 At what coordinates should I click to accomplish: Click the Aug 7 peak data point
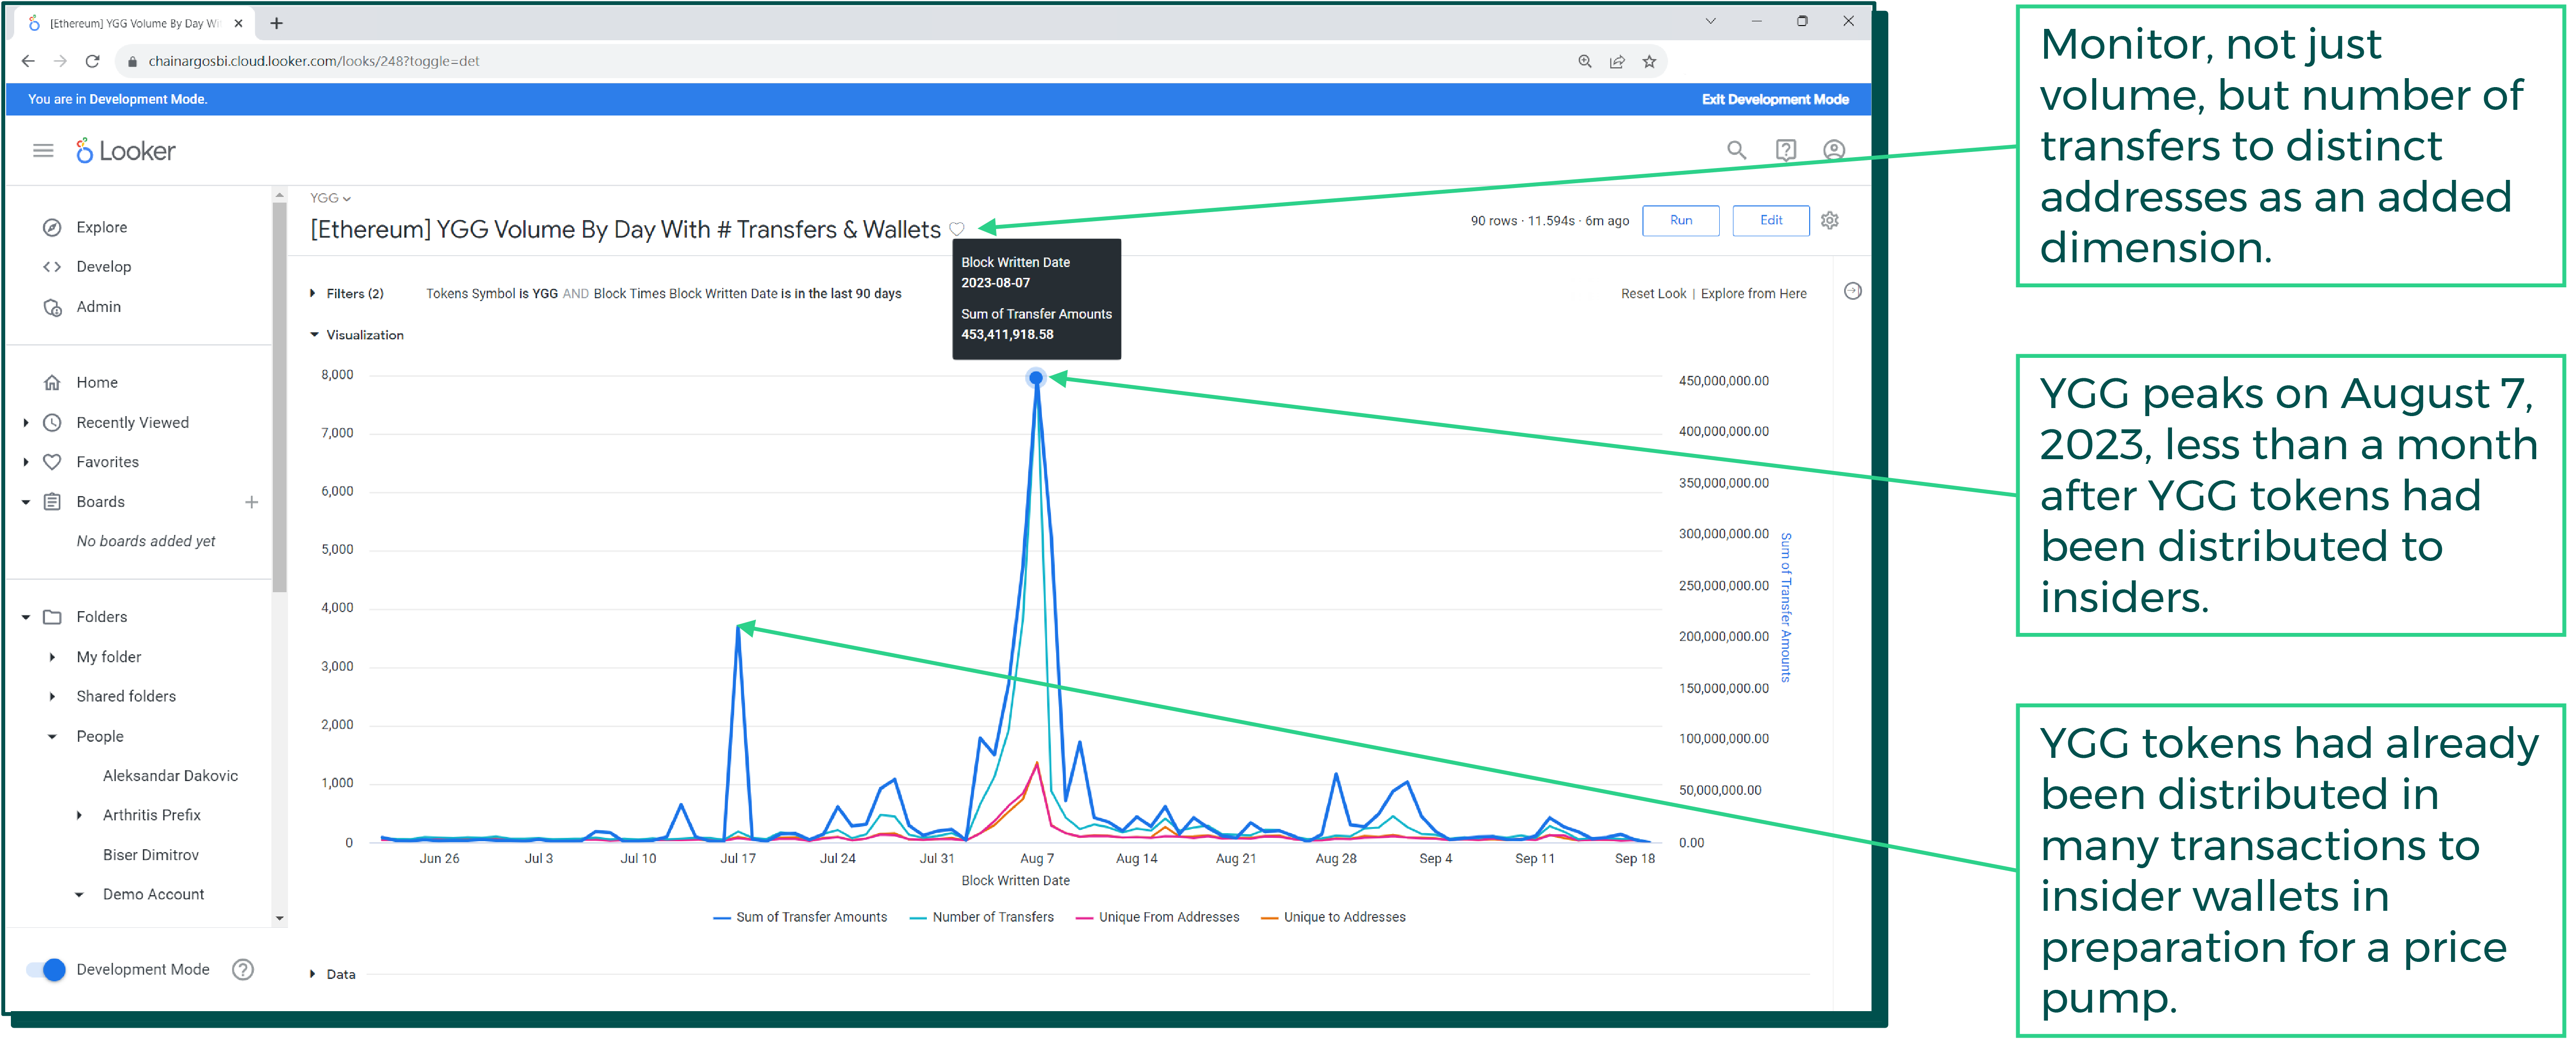[1036, 379]
